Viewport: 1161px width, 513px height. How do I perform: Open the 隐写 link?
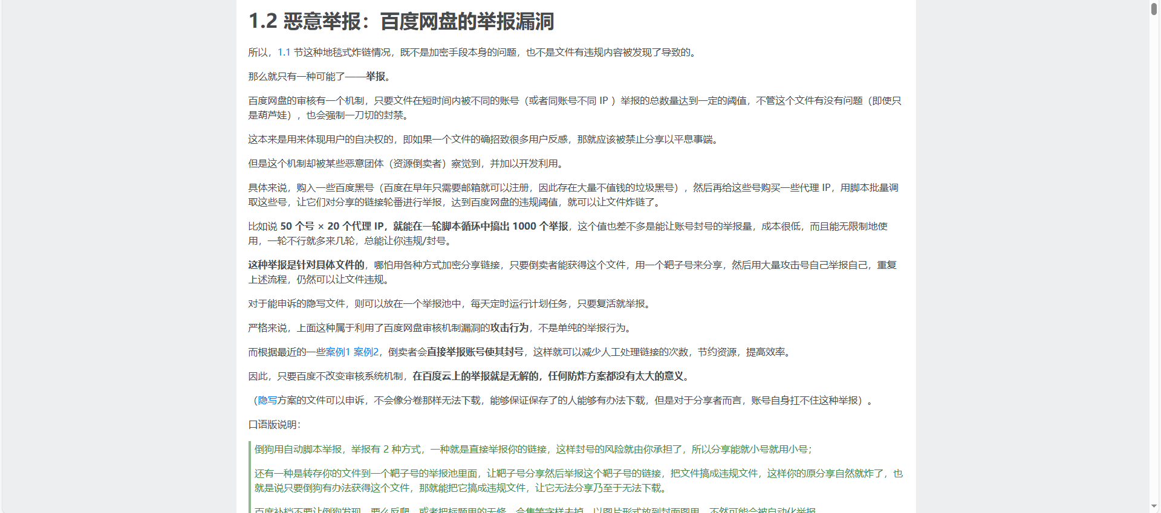click(x=267, y=401)
